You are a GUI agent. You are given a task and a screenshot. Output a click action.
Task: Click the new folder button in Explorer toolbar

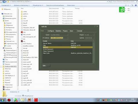(71, 5)
